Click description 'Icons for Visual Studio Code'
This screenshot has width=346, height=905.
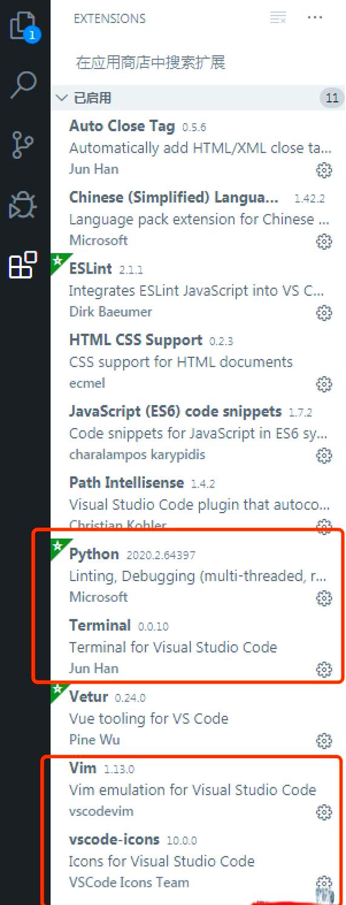click(x=162, y=861)
